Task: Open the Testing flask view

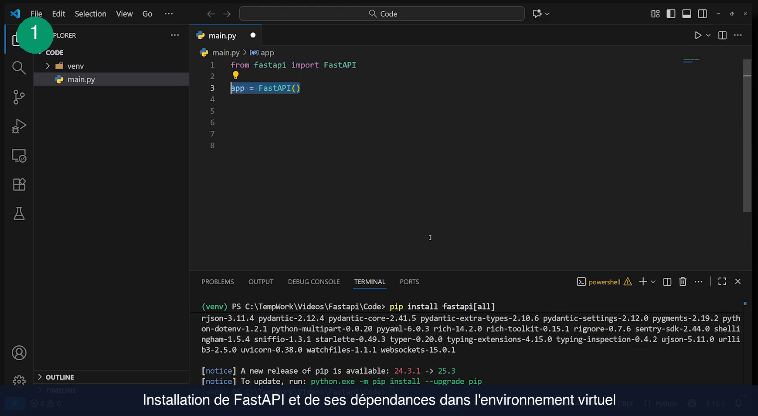Action: pos(19,214)
